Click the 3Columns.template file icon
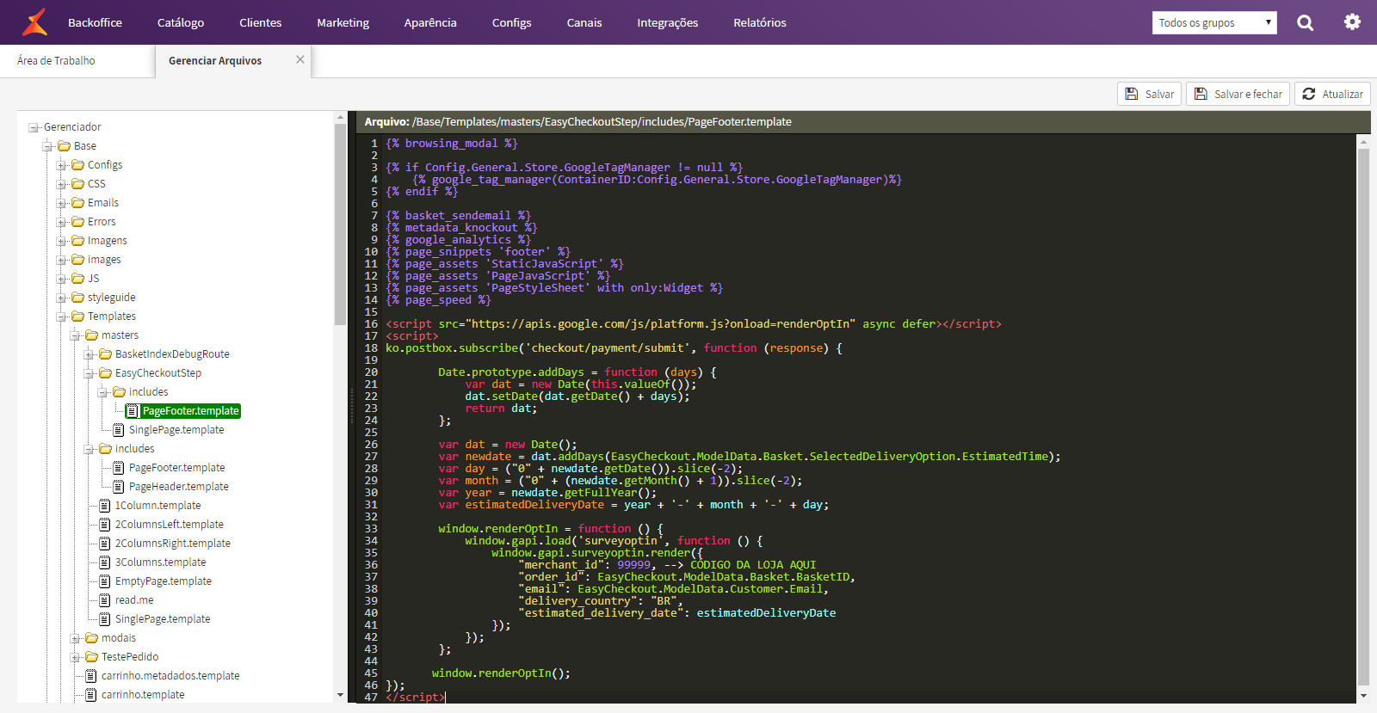 pos(105,562)
